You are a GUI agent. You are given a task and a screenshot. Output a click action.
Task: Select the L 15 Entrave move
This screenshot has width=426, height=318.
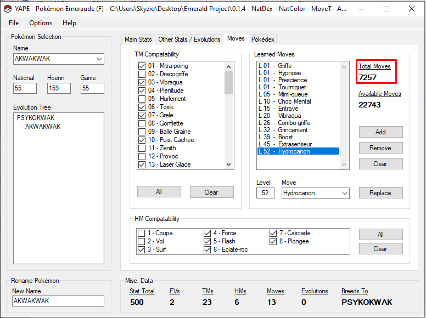298,109
